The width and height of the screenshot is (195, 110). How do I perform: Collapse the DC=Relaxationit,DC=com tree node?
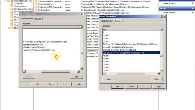pyautogui.click(x=5, y=1)
